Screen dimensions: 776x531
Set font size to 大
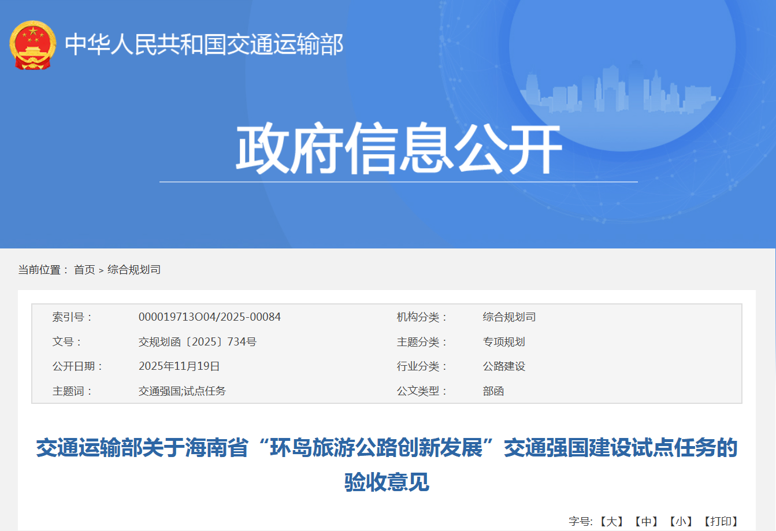611,521
